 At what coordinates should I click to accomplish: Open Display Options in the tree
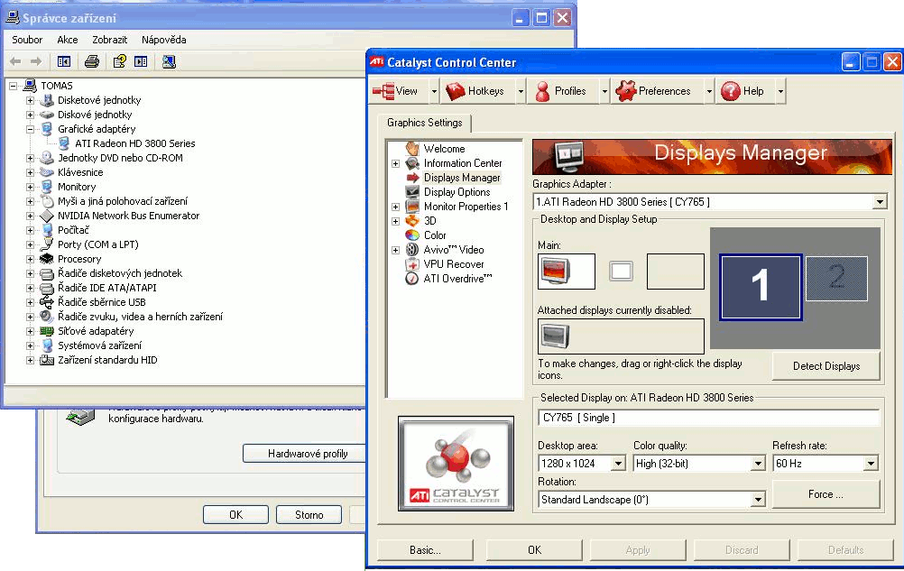click(x=457, y=192)
